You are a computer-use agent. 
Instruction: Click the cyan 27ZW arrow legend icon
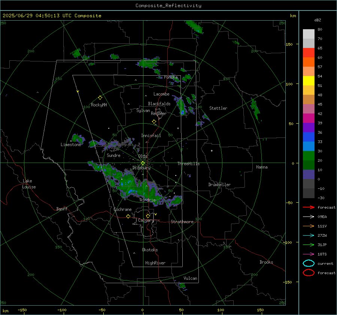tap(309, 236)
